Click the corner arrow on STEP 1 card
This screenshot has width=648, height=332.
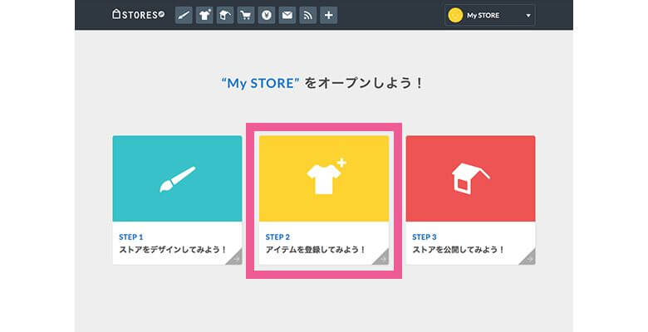(235, 258)
